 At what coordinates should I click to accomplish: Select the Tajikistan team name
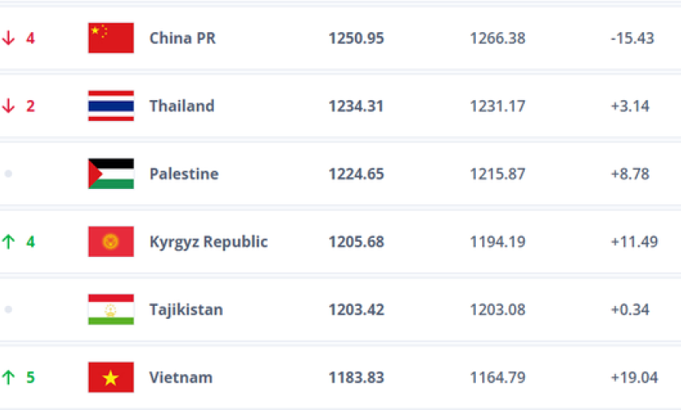(187, 310)
